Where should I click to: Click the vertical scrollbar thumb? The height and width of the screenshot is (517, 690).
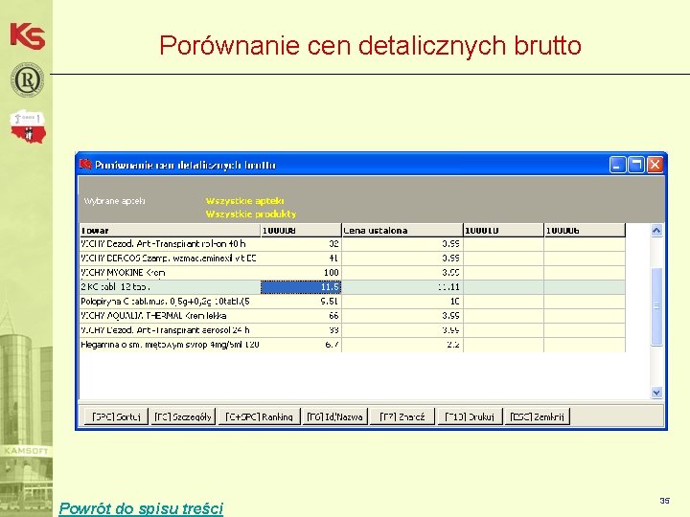(656, 306)
